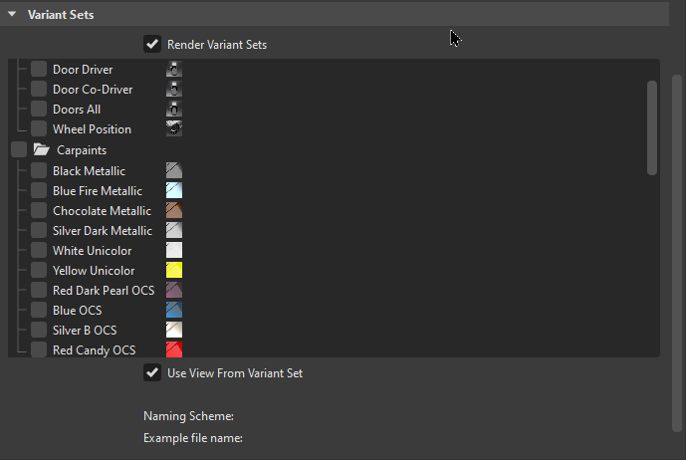686x460 pixels.
Task: Select the White Unicolor variant label
Action: 94,251
